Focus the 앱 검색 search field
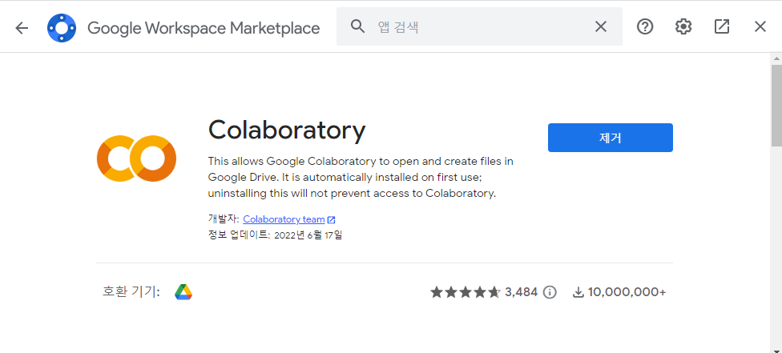 (x=479, y=26)
